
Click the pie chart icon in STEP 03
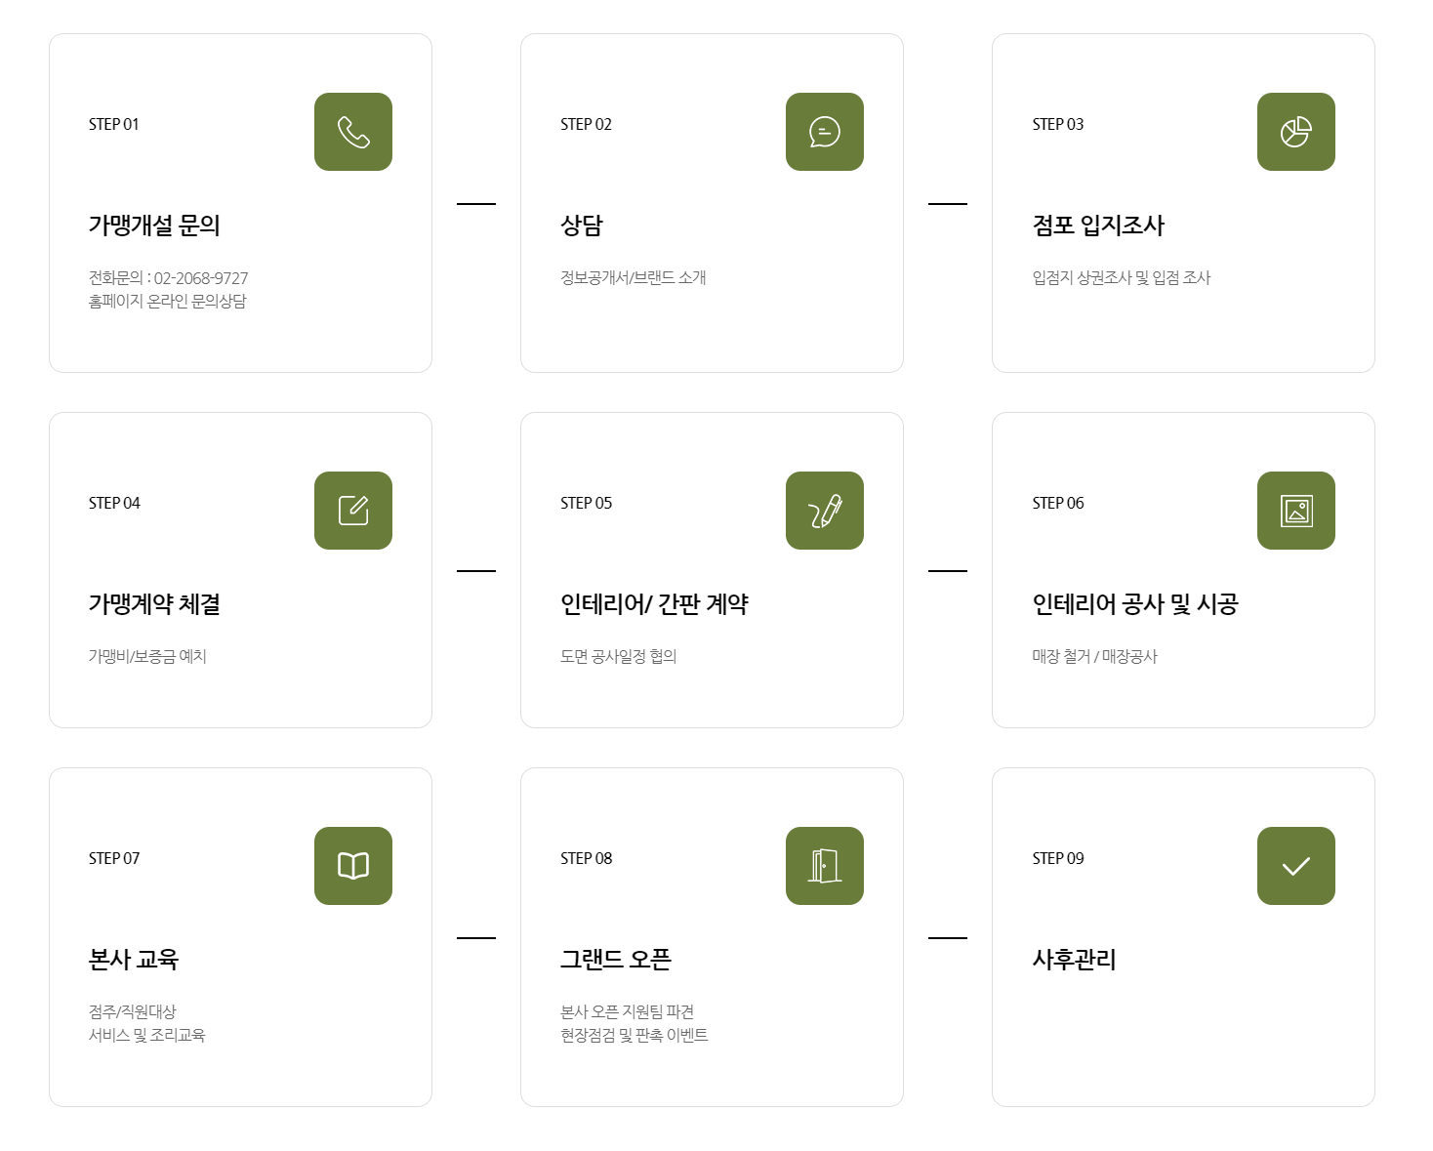point(1296,132)
